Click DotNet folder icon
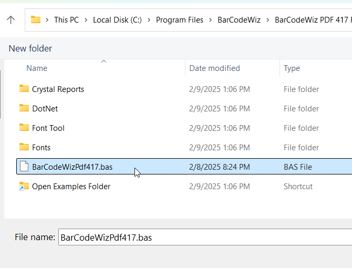This screenshot has width=352, height=268. coord(24,108)
